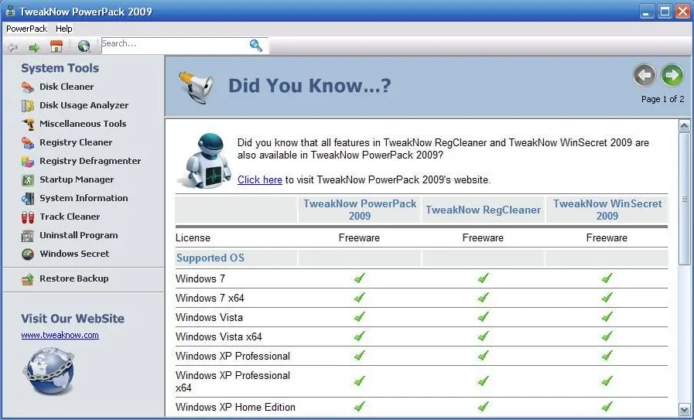Click the 'Windows 7 x64' row label
694x420 pixels.
210,299
